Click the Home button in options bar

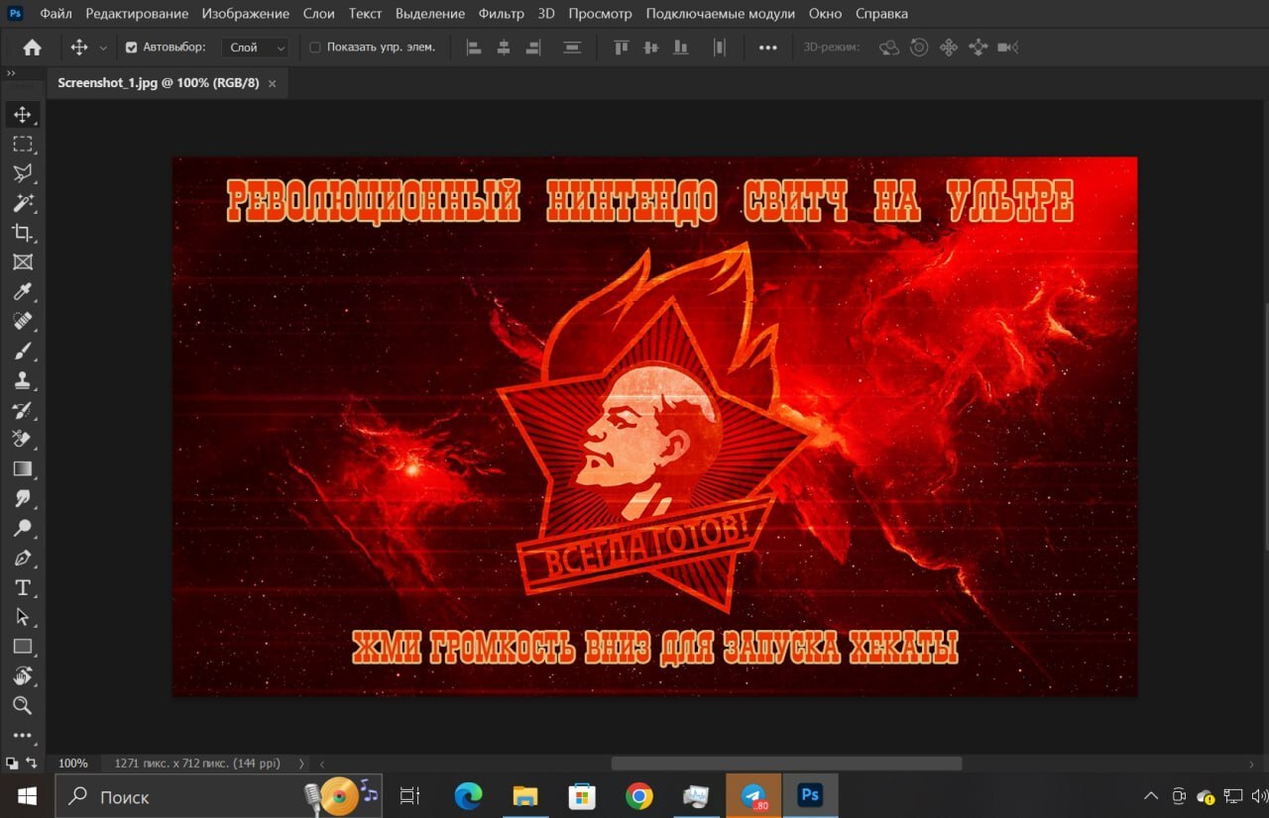point(32,48)
